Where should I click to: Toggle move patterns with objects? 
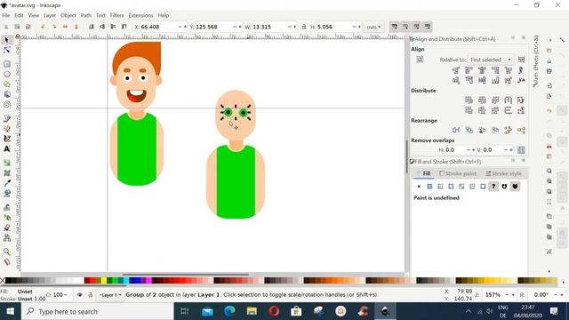tap(428, 27)
